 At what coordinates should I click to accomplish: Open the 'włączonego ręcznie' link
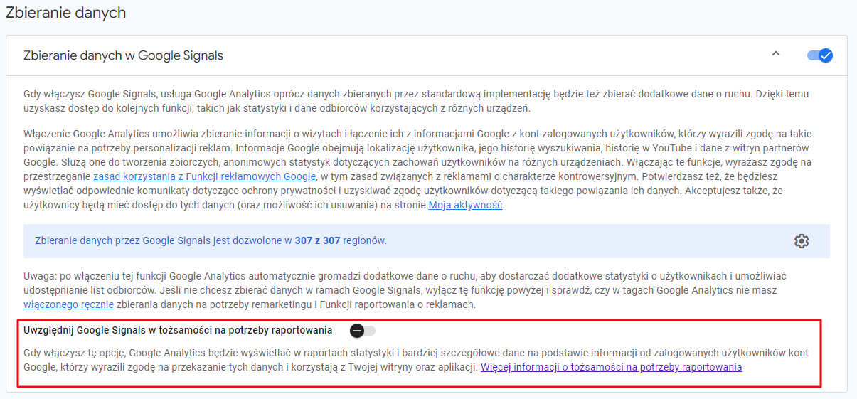(x=68, y=304)
